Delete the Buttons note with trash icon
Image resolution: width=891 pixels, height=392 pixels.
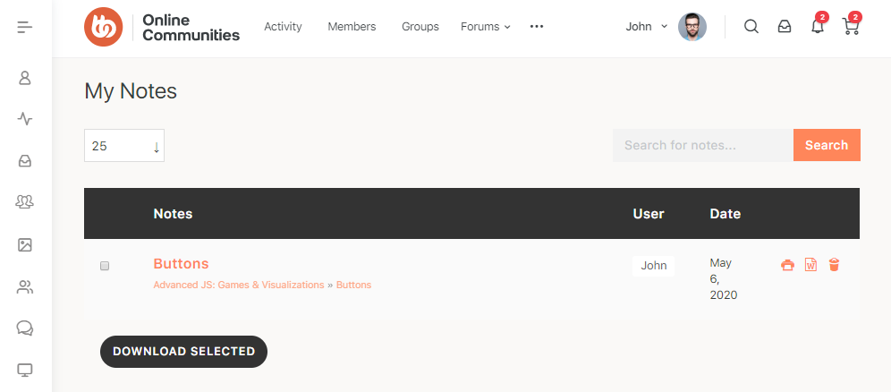point(834,265)
